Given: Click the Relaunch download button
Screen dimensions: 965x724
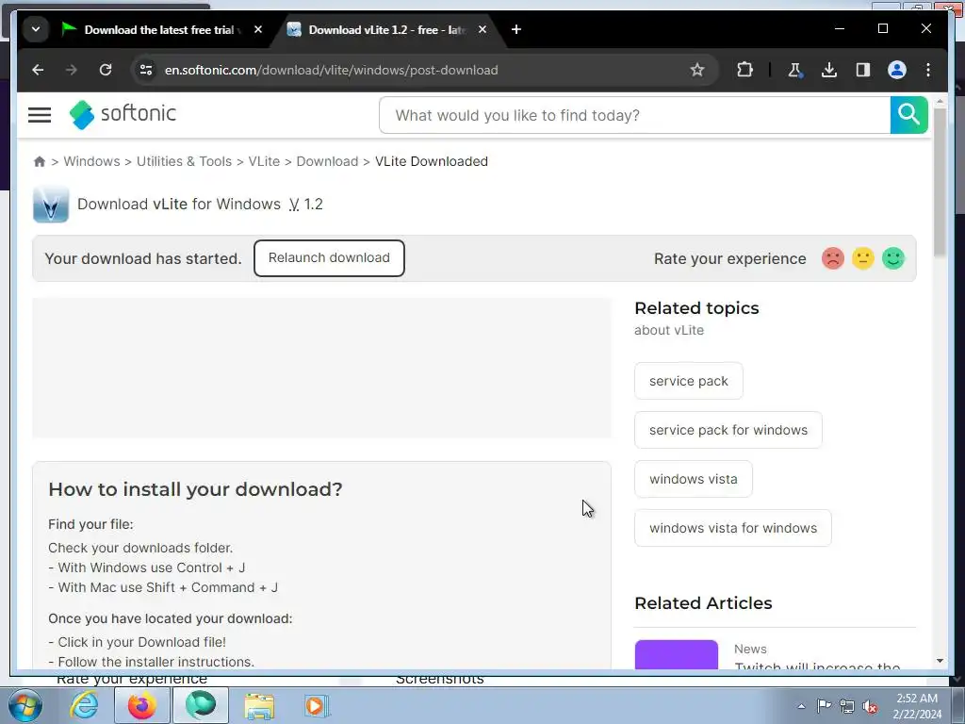Looking at the screenshot, I should 329,258.
